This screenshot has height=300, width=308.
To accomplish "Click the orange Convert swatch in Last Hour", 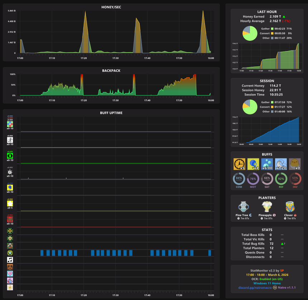I will 272,33.
